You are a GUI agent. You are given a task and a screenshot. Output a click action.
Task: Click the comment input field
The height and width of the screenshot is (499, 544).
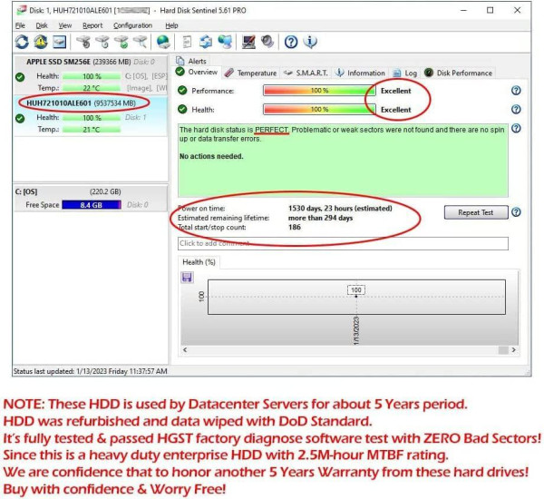[x=342, y=243]
